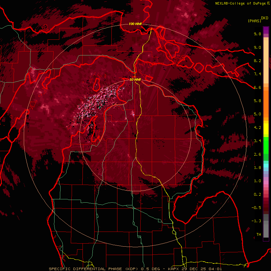This screenshot has height=271, width=271.
Task: Click the 9.0 value on color scale
Action: 257,47
